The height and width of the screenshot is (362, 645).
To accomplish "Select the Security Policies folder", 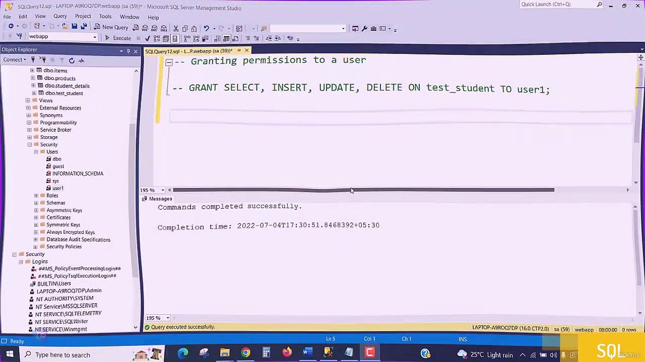I will 64,247.
